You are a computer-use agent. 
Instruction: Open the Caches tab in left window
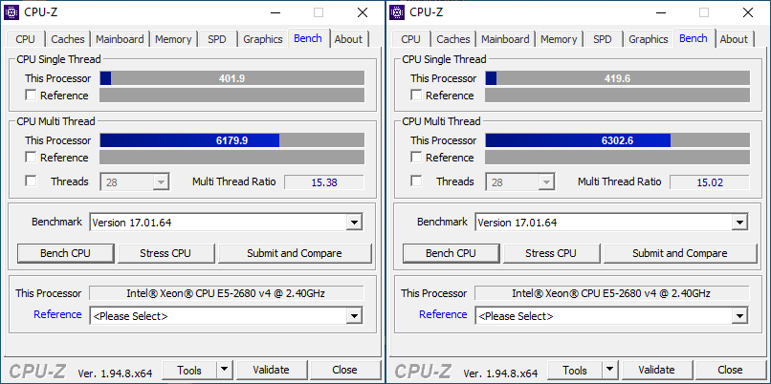click(68, 39)
